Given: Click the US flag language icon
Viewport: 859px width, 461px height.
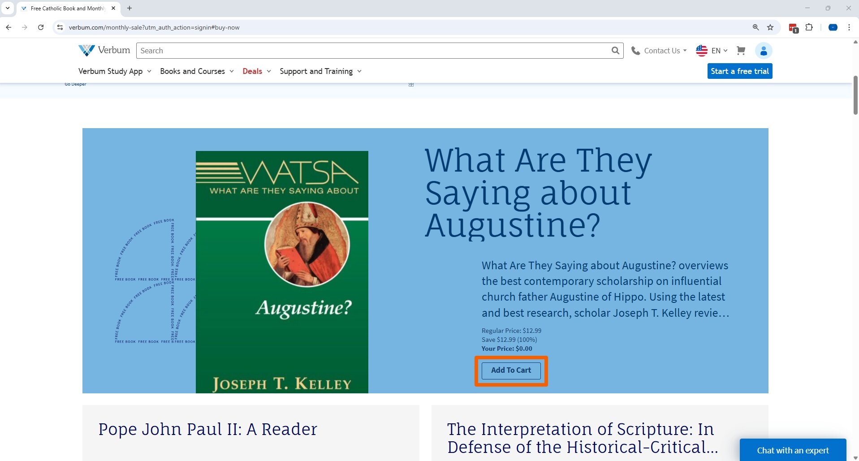Looking at the screenshot, I should click(702, 51).
